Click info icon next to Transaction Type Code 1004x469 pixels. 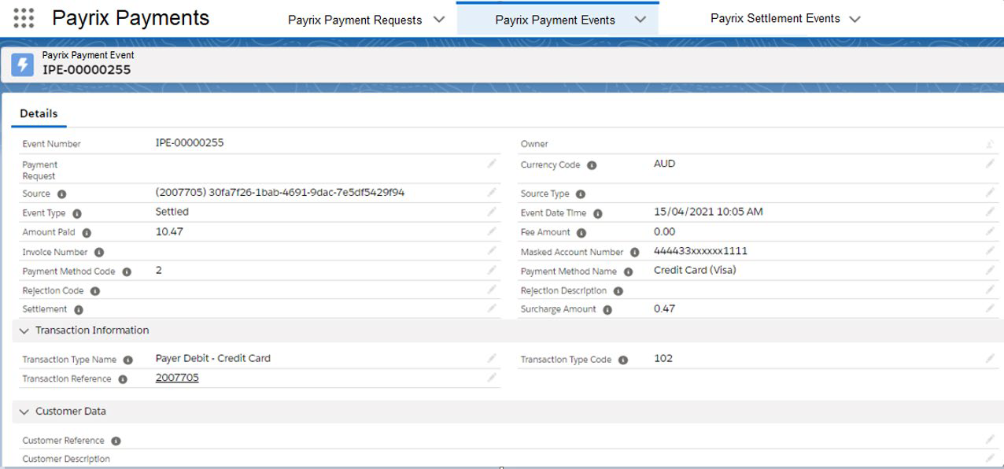(x=623, y=360)
